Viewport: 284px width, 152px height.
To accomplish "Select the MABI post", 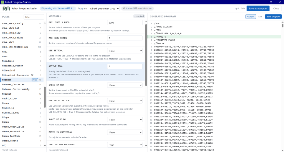I will click(x=22, y=52).
